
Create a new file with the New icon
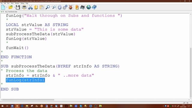pyautogui.click(x=3, y=7)
